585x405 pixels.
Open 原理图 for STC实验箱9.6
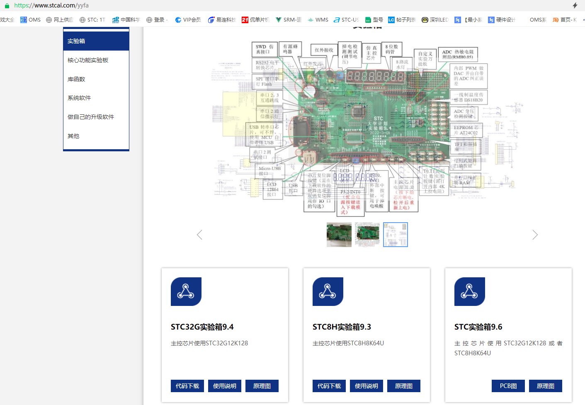pyautogui.click(x=546, y=386)
